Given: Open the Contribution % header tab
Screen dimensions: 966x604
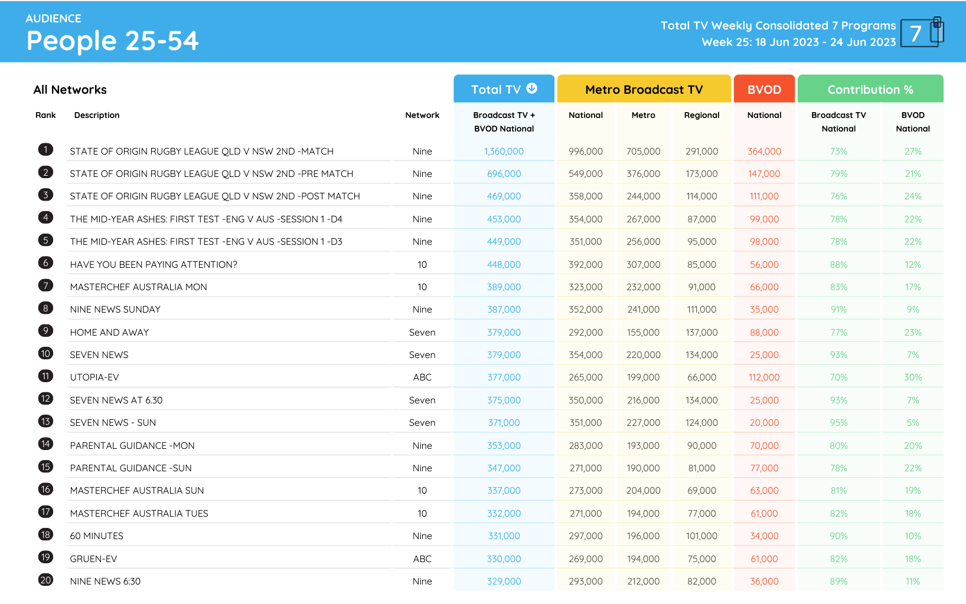Looking at the screenshot, I should [x=870, y=90].
